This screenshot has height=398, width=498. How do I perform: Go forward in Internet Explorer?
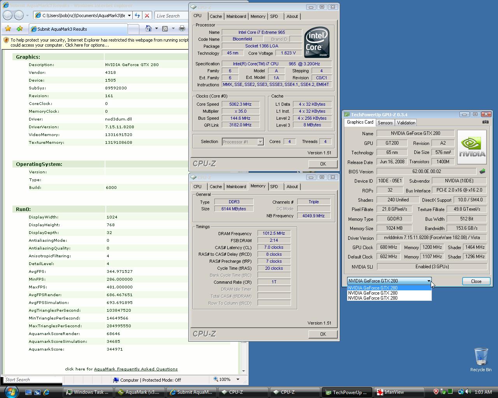click(19, 15)
